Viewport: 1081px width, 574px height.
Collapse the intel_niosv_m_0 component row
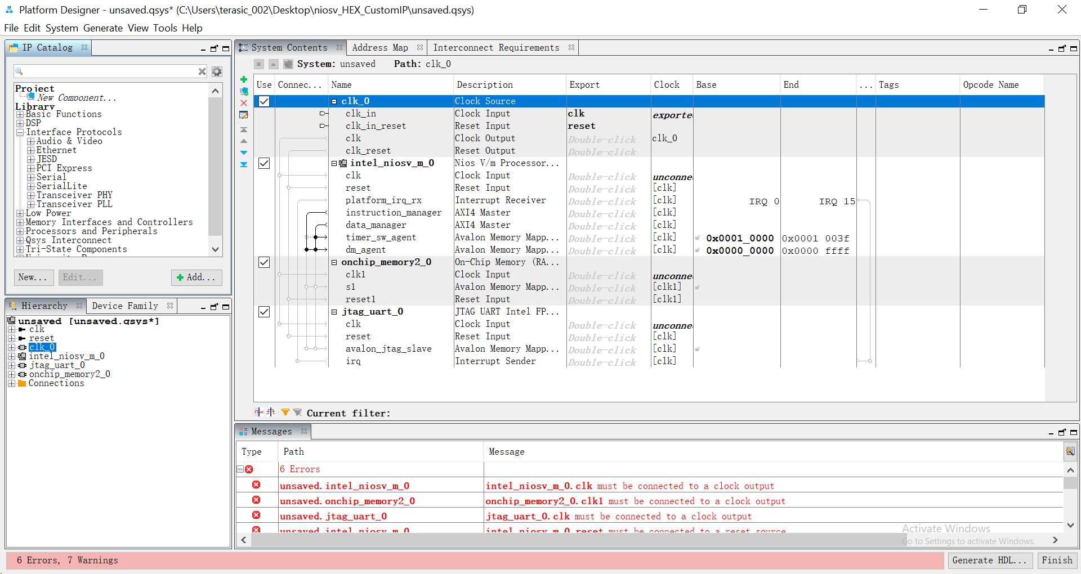click(334, 163)
